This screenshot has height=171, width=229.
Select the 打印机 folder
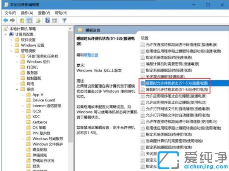click(x=32, y=67)
